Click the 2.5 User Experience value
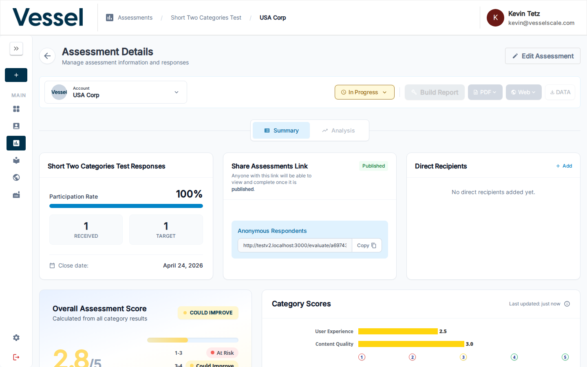Screen dimensions: 587x367 [x=443, y=332]
